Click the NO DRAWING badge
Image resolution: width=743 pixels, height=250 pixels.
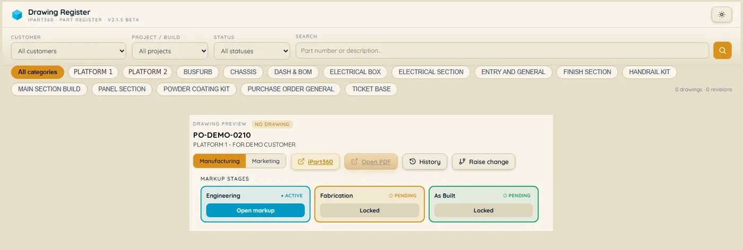point(272,124)
